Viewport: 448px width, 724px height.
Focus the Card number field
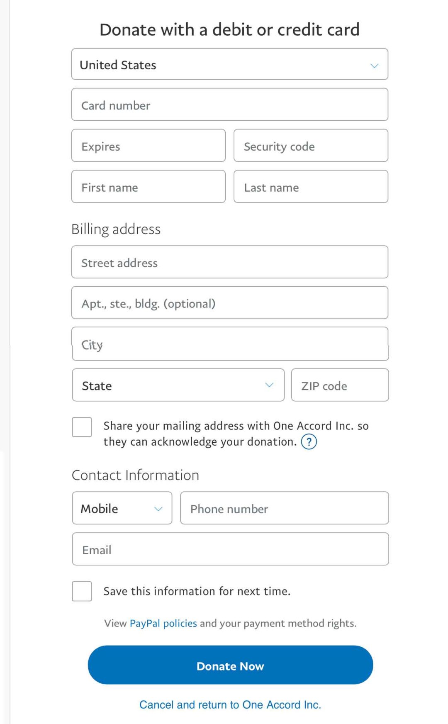(x=230, y=105)
